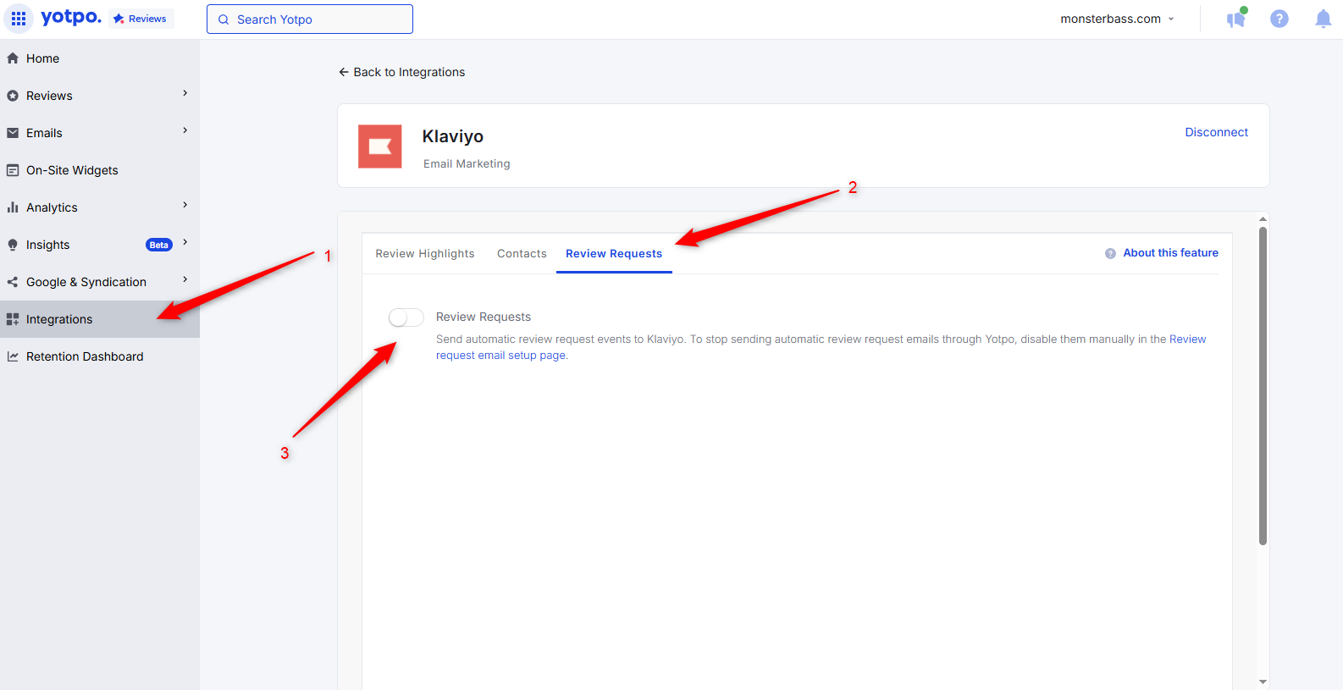
Task: Click the Retention Dashboard chart icon
Action: 13,356
